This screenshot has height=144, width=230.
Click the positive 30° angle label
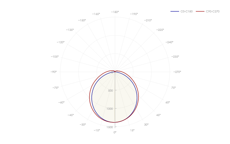pyautogui.click(x=146, y=125)
